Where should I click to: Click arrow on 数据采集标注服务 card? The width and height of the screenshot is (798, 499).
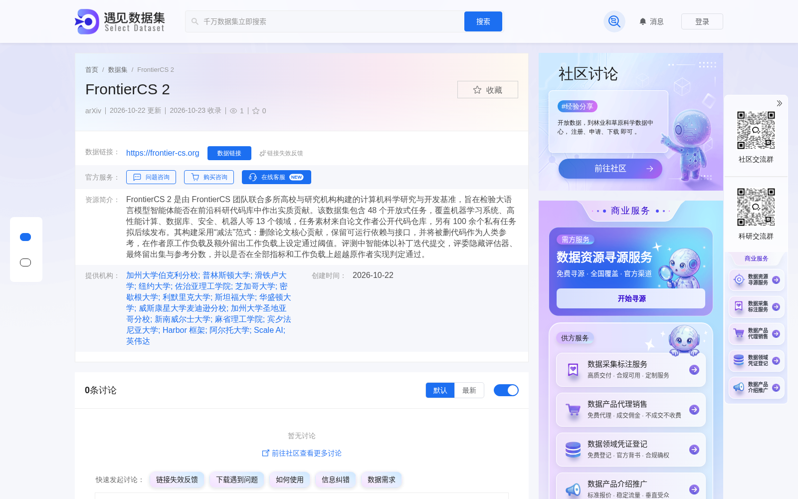(694, 370)
